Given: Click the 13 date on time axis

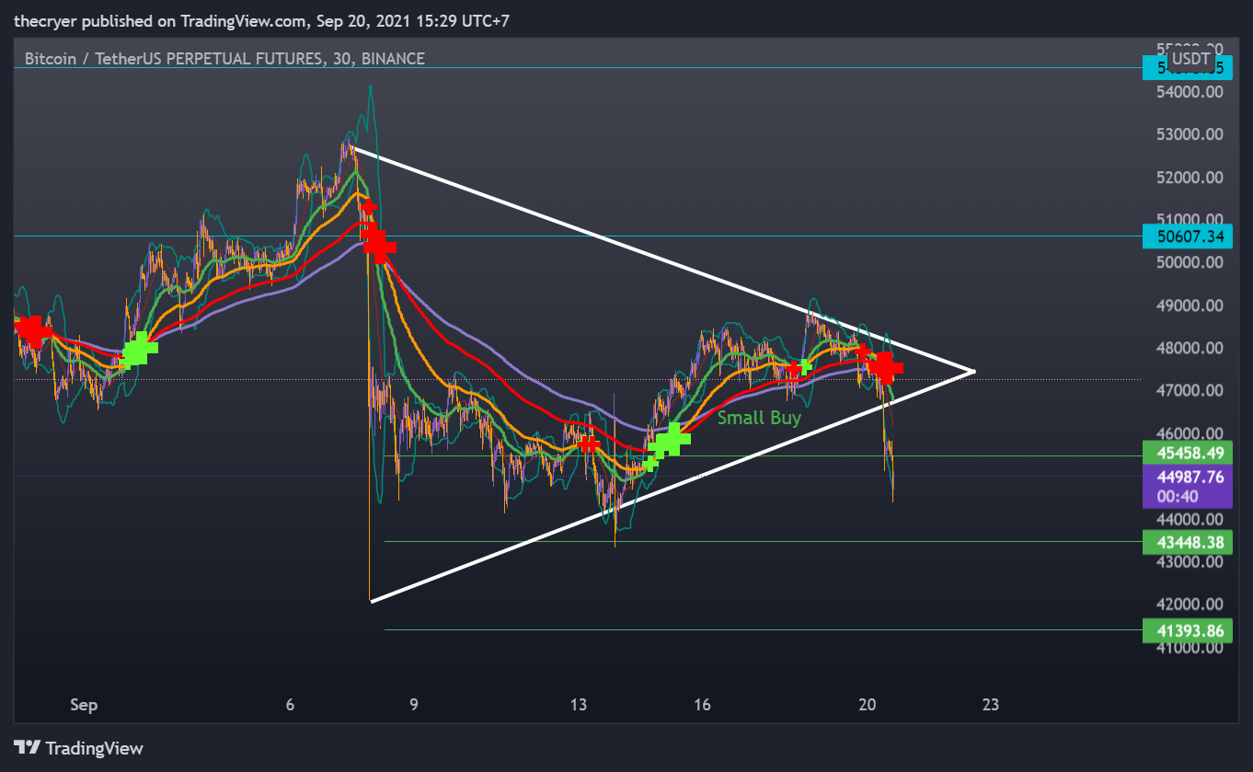Looking at the screenshot, I should pyautogui.click(x=579, y=706).
